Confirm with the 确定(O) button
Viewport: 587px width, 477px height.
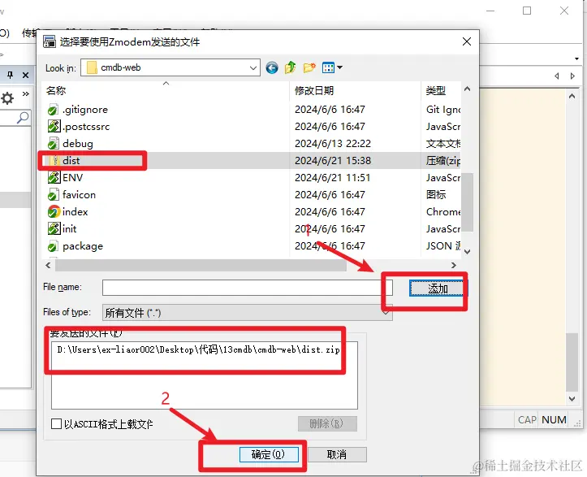pyautogui.click(x=269, y=454)
